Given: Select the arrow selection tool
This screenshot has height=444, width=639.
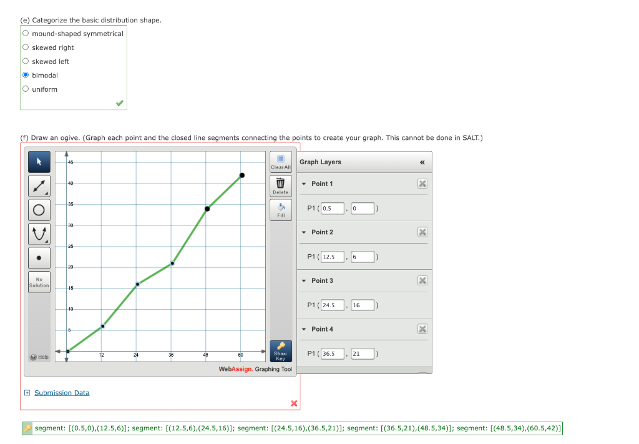Looking at the screenshot, I should pos(39,162).
